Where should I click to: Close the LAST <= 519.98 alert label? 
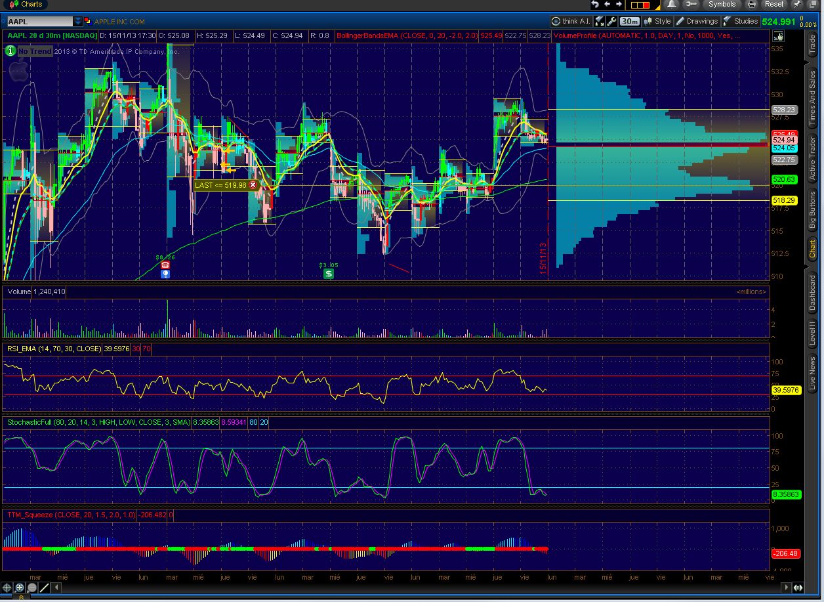[253, 185]
